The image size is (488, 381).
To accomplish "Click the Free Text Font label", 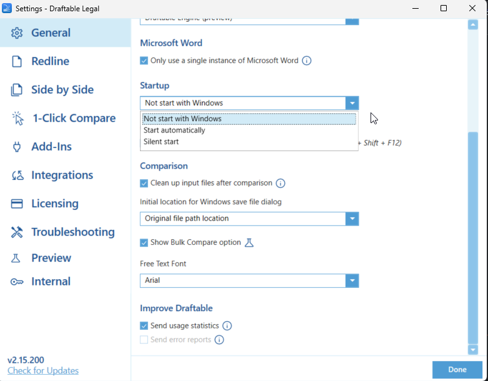I will (x=162, y=264).
